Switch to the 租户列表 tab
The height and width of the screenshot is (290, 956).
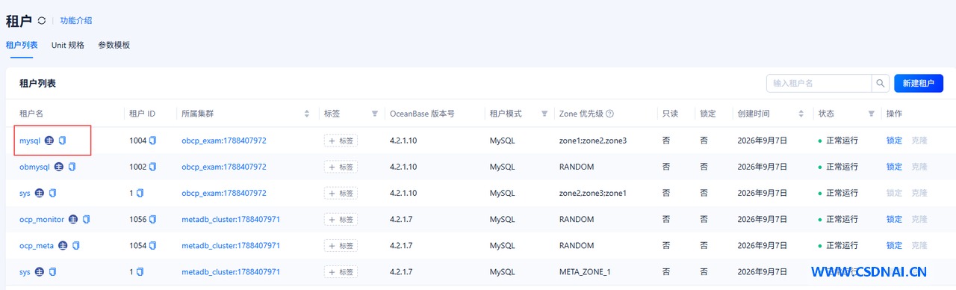[22, 45]
